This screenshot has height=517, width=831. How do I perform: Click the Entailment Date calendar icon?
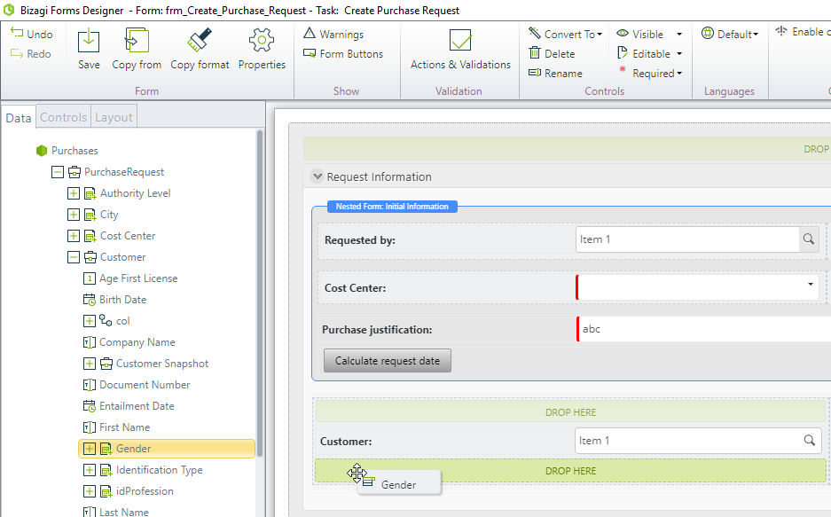pos(89,406)
